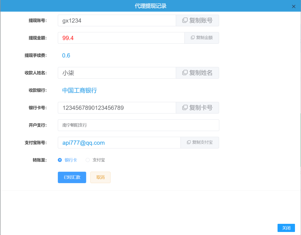Click the 0.6 withdrawal fee value
Image resolution: width=301 pixels, height=235 pixels.
66,56
